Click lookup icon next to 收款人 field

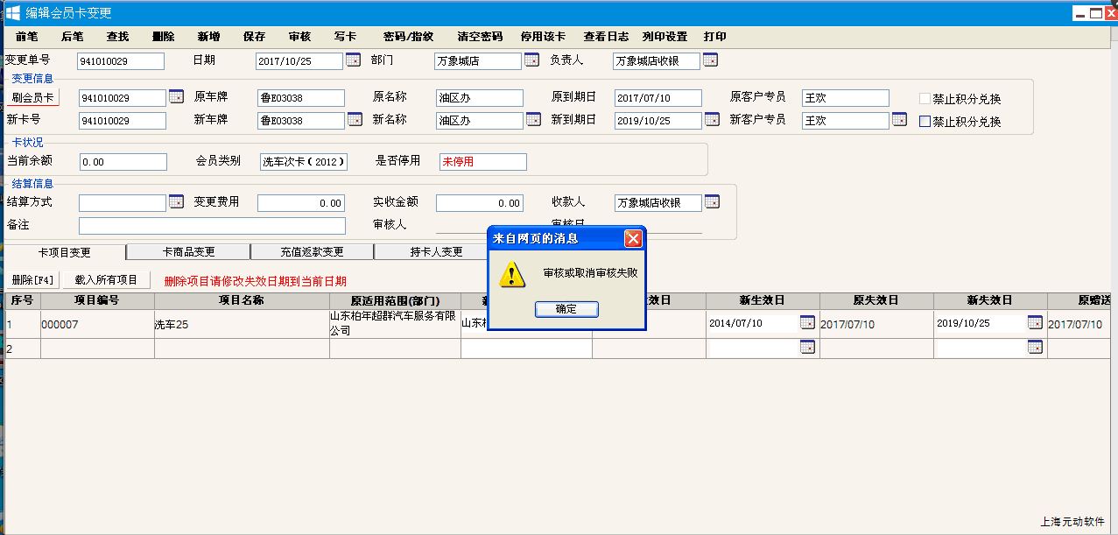[x=712, y=202]
